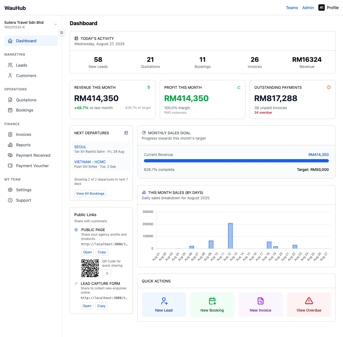Open the AE profile avatar menu
This screenshot has width=343, height=337.
tap(322, 7)
